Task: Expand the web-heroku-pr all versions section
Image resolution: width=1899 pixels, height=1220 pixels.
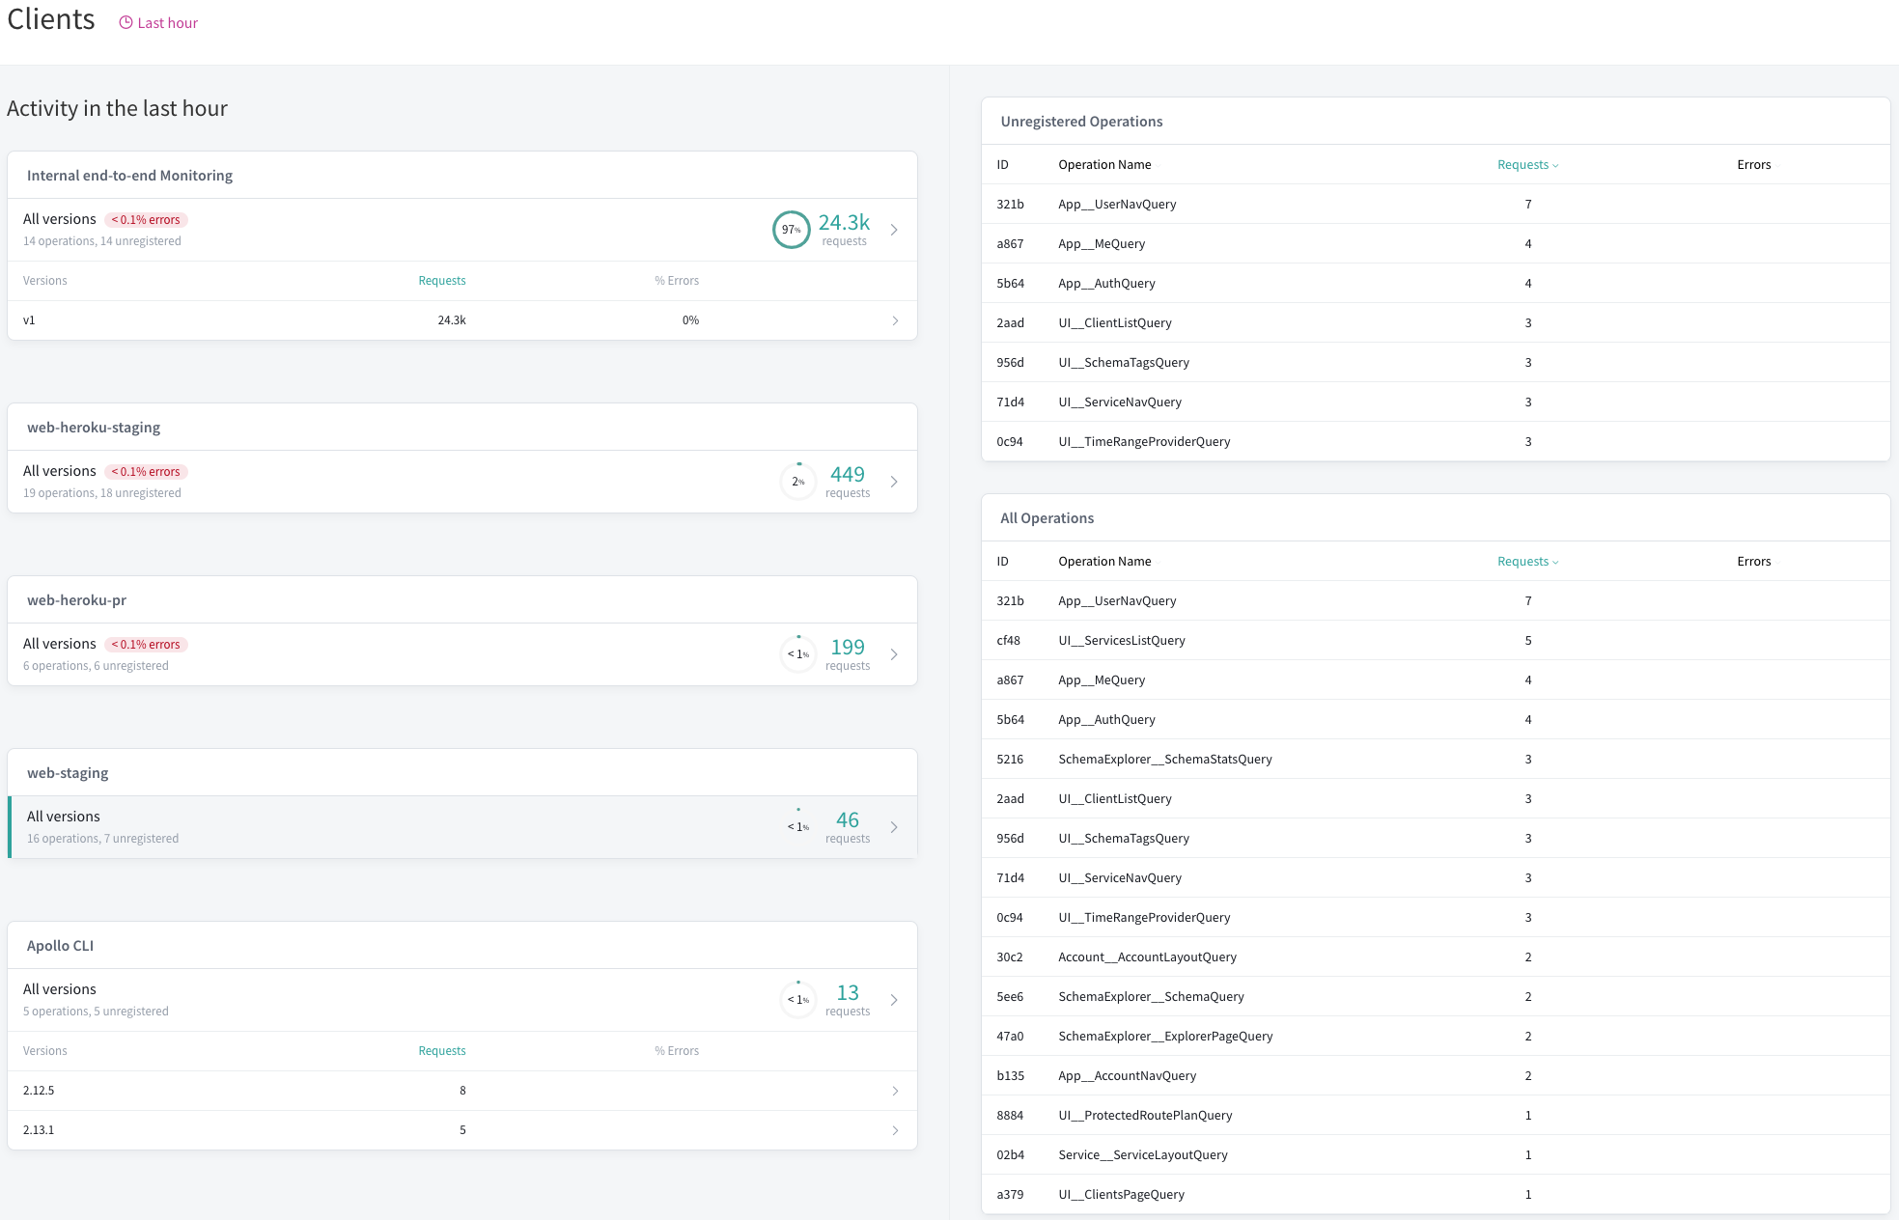Action: coord(897,652)
